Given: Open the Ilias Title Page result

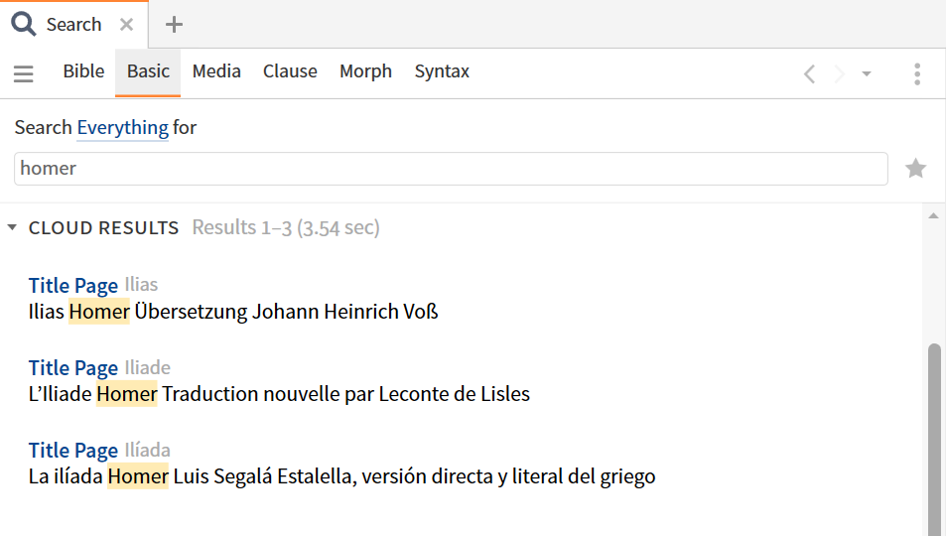Looking at the screenshot, I should (x=73, y=285).
